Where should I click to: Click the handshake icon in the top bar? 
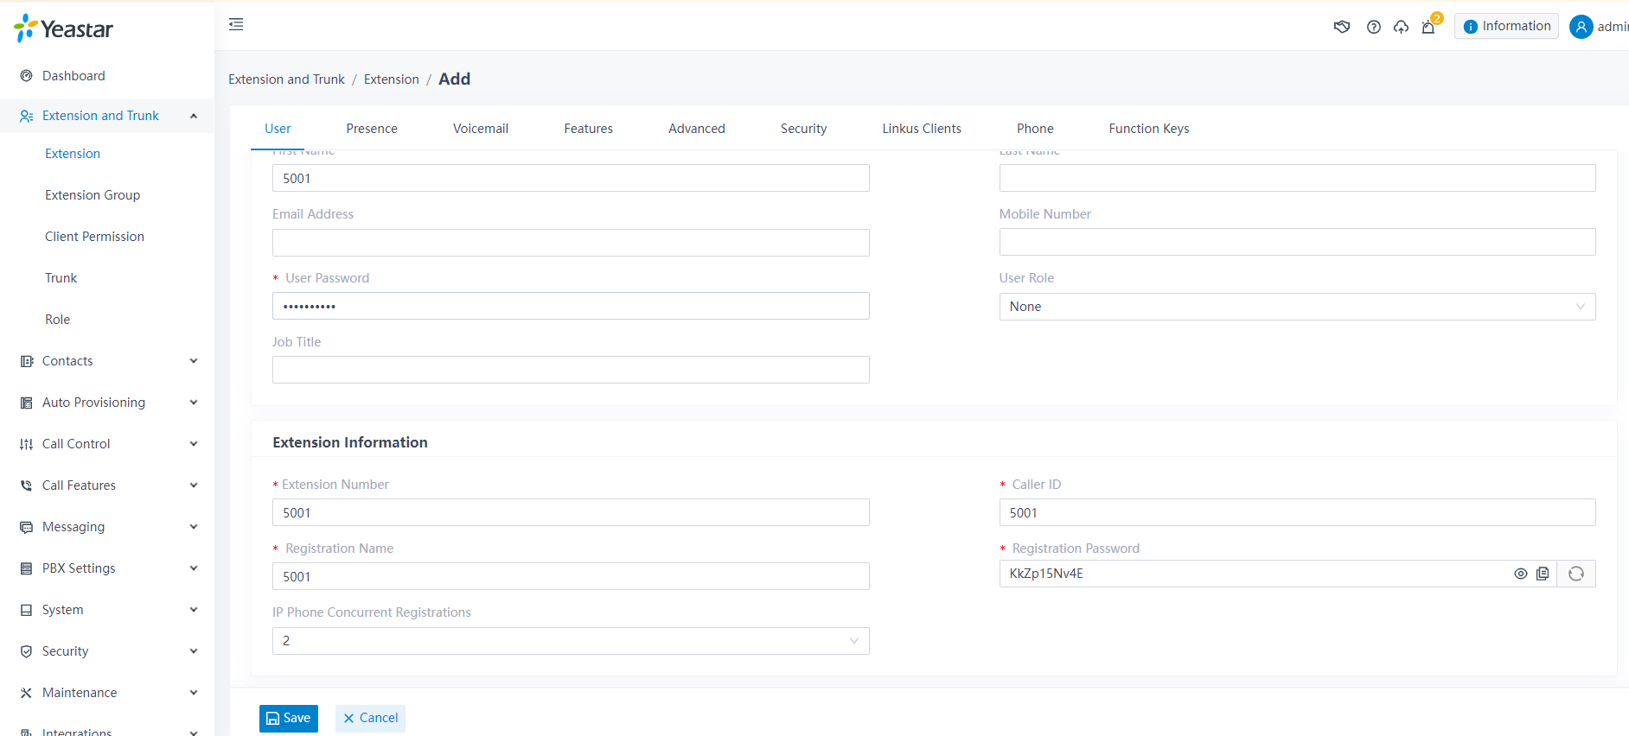1342,27
